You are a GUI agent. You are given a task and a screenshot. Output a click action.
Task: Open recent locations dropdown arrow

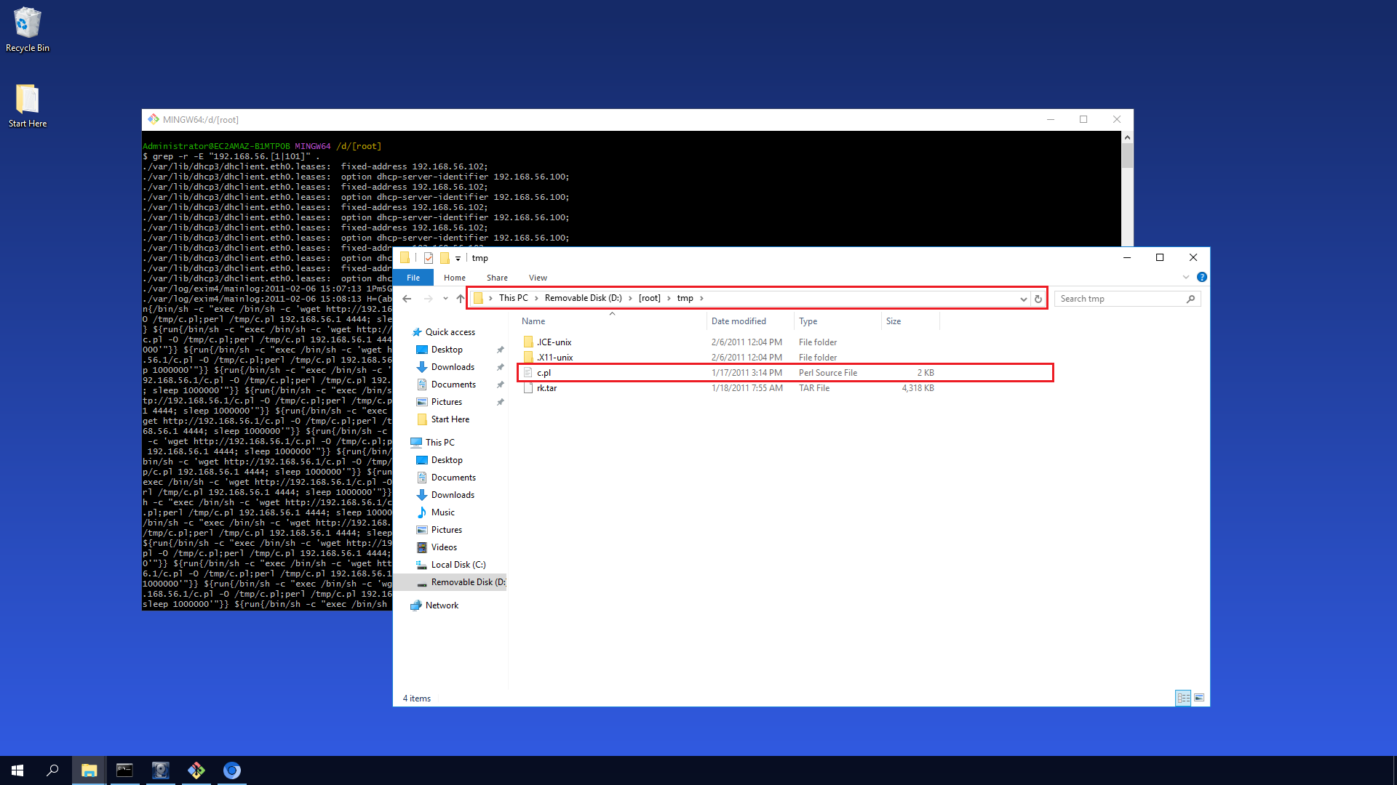click(x=445, y=299)
